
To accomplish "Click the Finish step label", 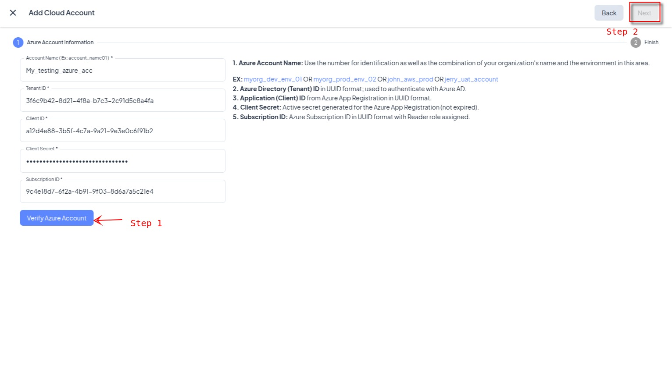I will pyautogui.click(x=651, y=43).
